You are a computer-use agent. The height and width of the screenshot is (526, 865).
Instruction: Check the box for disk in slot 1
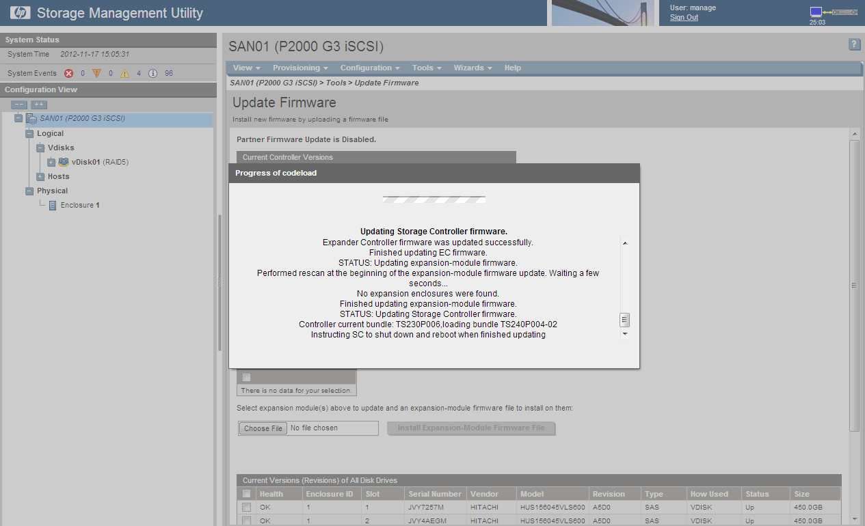pyautogui.click(x=246, y=508)
